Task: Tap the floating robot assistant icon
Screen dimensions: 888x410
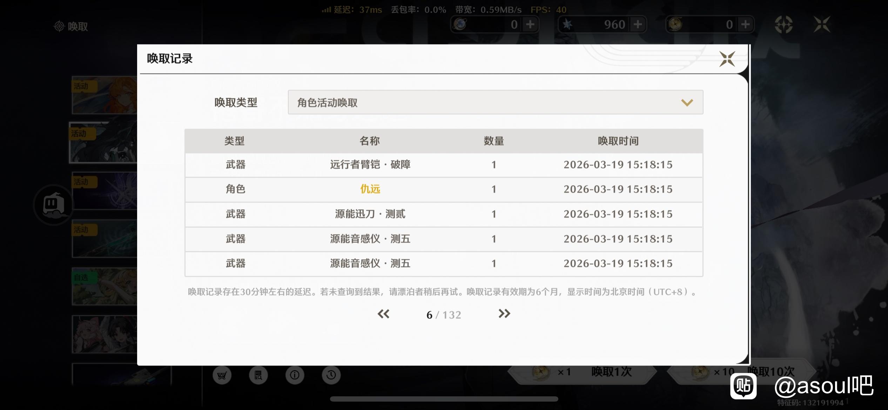Action: (54, 205)
